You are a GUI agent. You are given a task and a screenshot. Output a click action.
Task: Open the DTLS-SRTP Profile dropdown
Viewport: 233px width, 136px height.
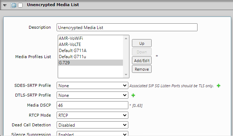click(x=92, y=95)
